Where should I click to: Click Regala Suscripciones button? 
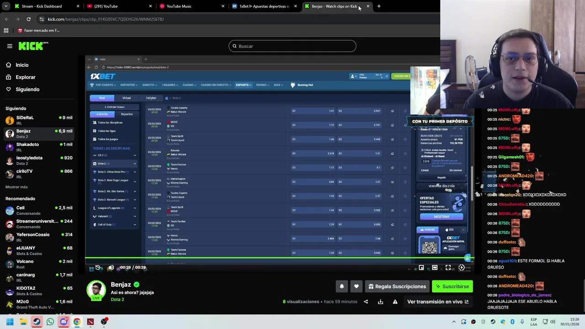click(397, 287)
